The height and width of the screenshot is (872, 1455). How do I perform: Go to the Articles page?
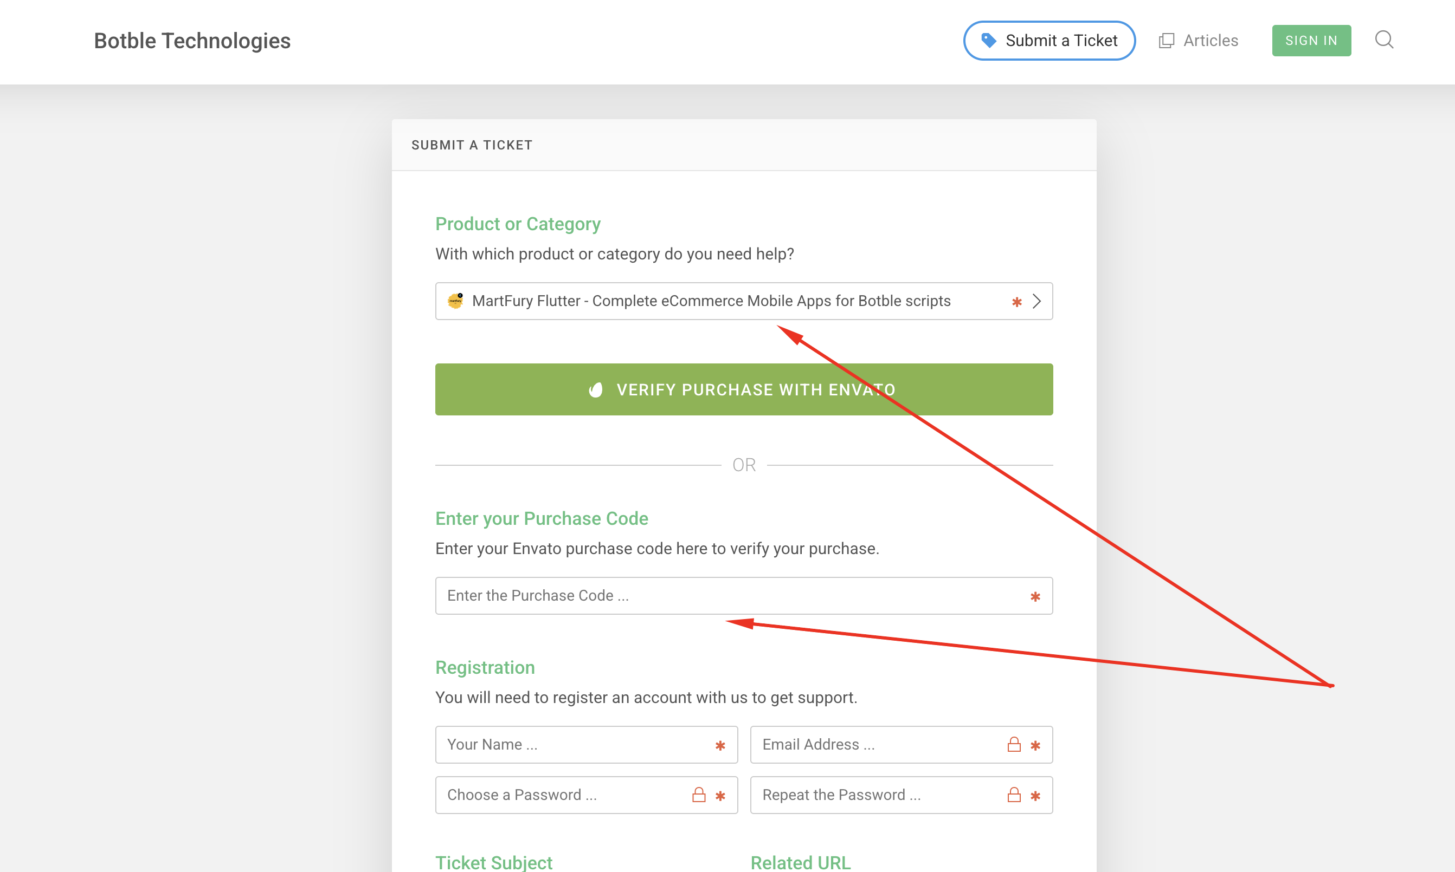point(1198,41)
